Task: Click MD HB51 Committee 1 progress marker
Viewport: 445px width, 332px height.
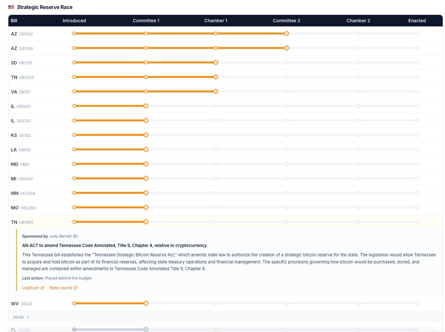Action: click(x=146, y=164)
